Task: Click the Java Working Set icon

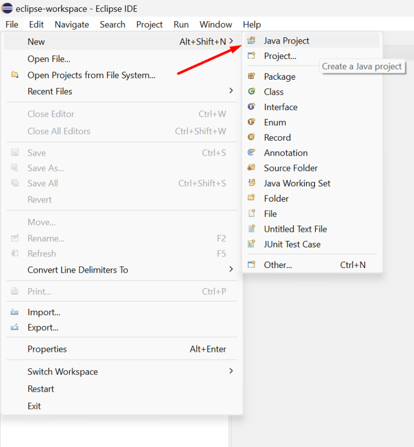Action: (252, 183)
